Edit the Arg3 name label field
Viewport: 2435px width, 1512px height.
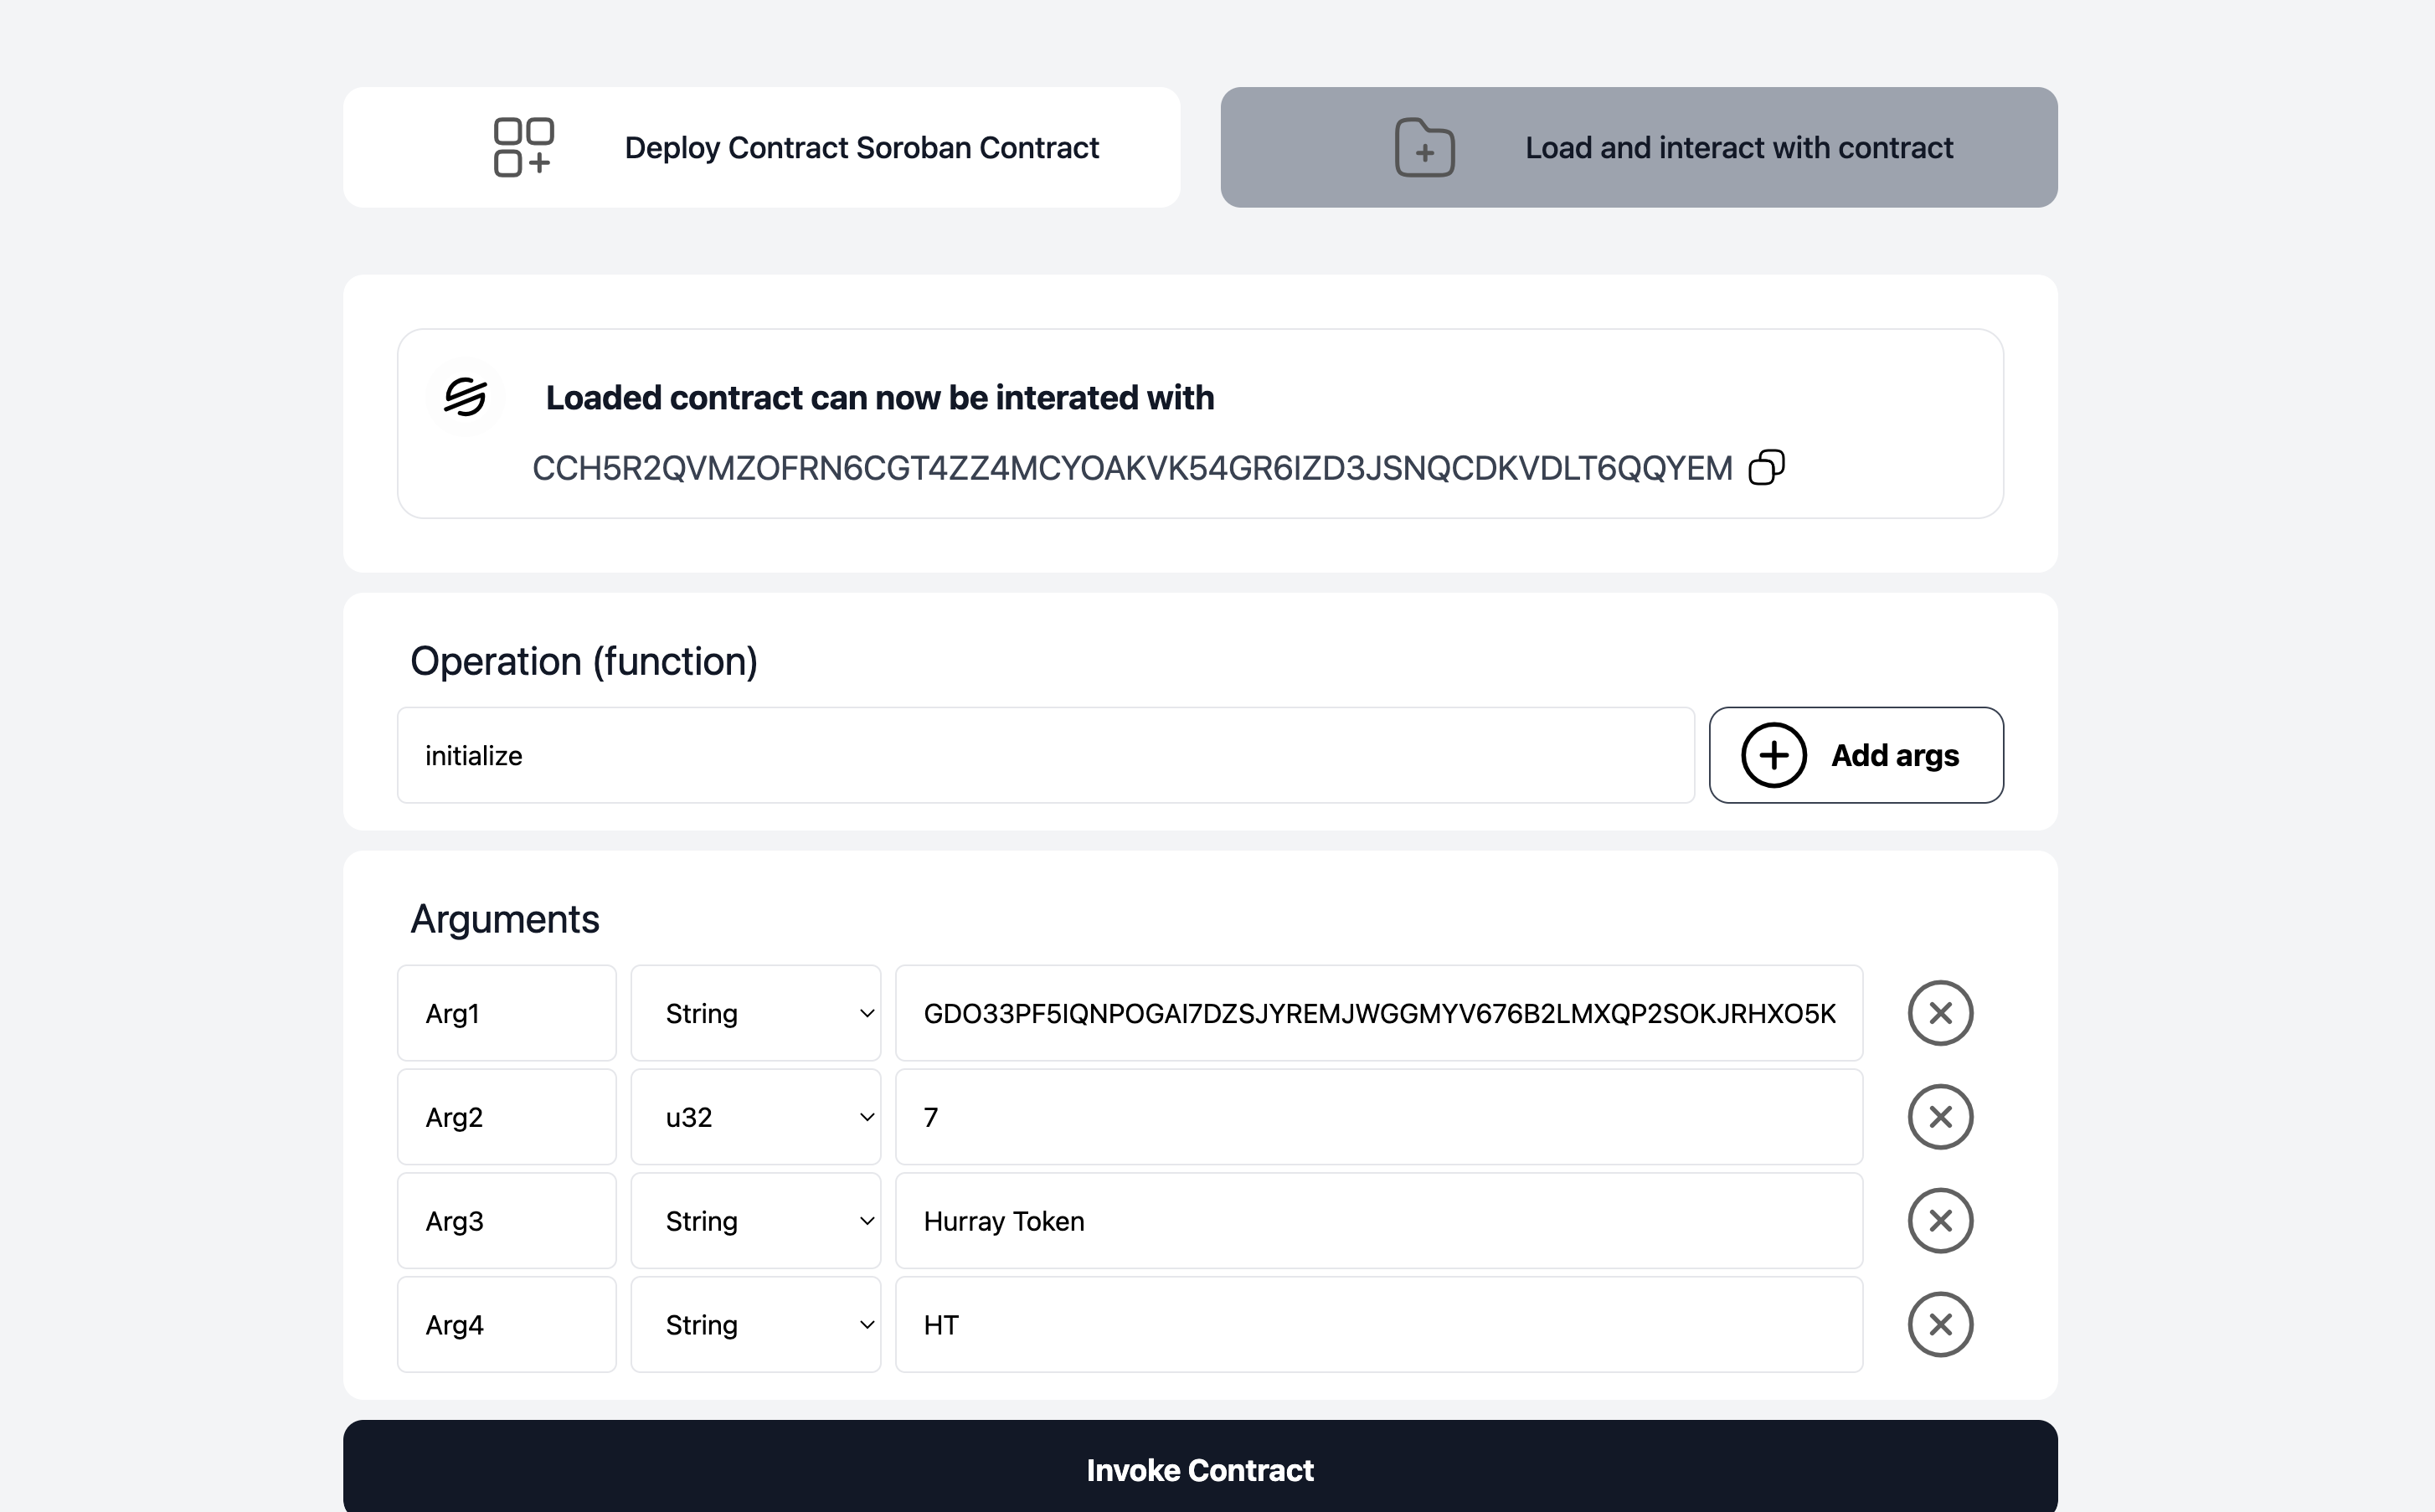[x=506, y=1221]
